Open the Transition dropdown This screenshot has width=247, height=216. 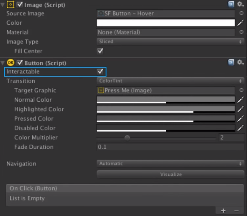coord(171,81)
